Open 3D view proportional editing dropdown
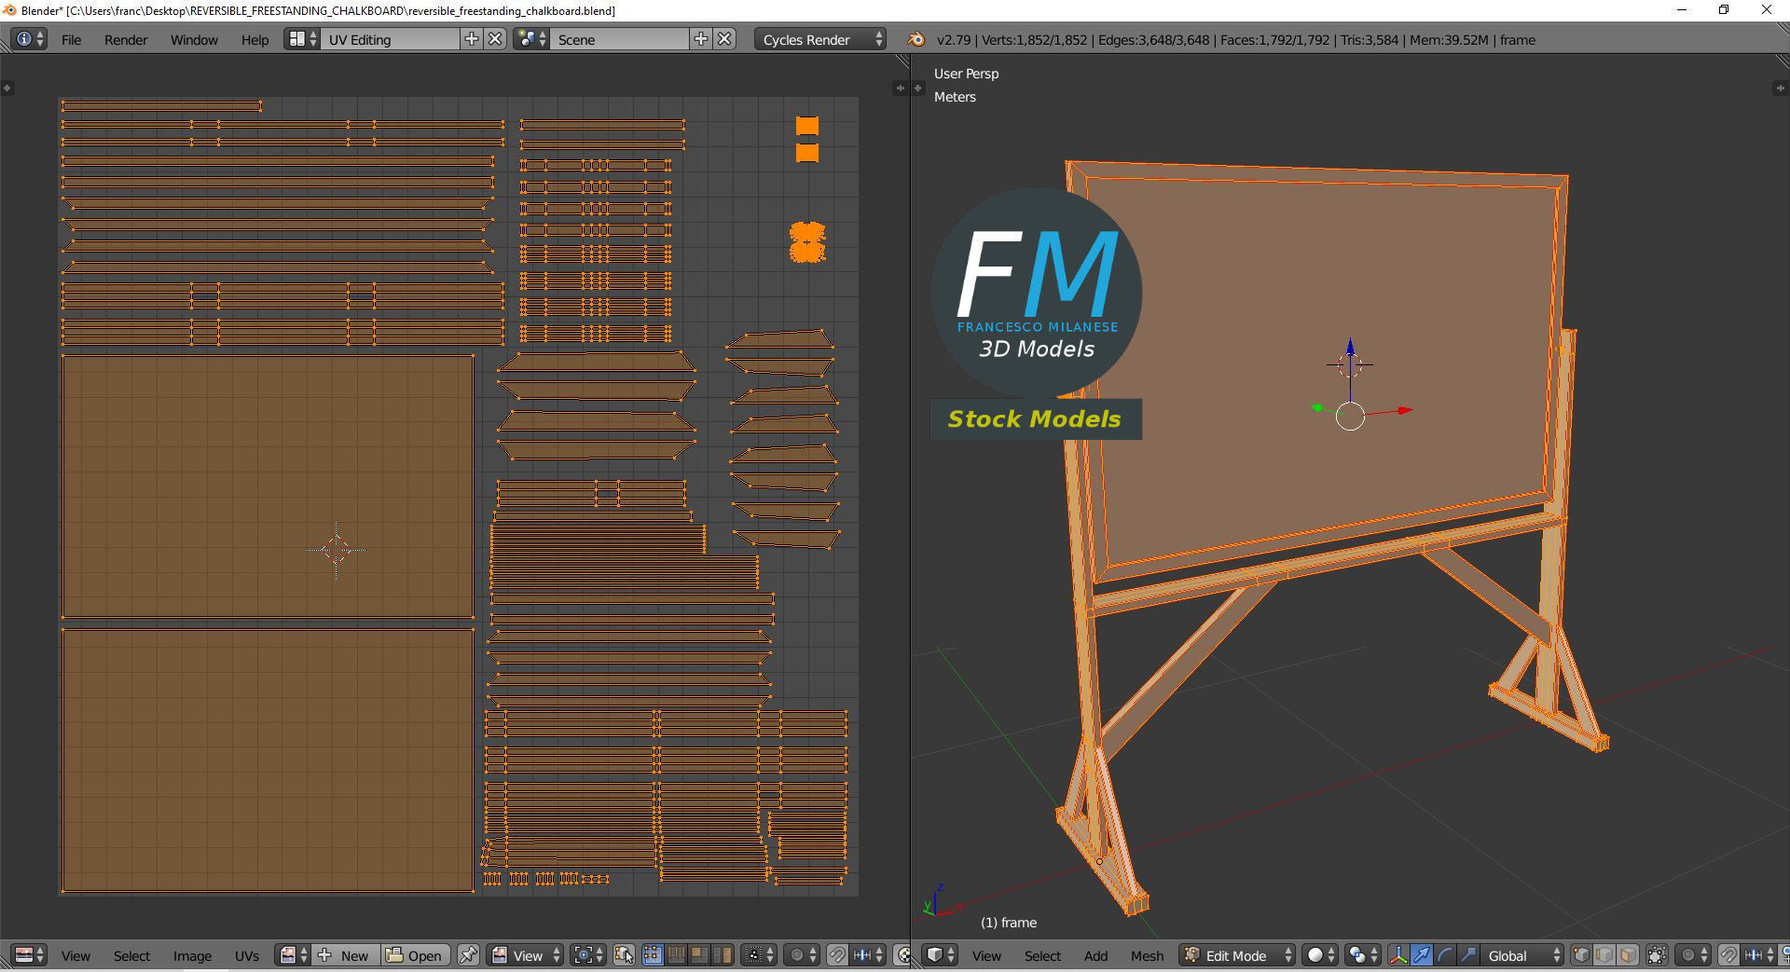This screenshot has height=972, width=1790. 1694,955
